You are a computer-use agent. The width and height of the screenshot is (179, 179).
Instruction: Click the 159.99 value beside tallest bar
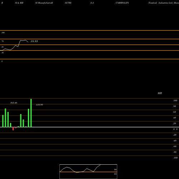[39, 105]
